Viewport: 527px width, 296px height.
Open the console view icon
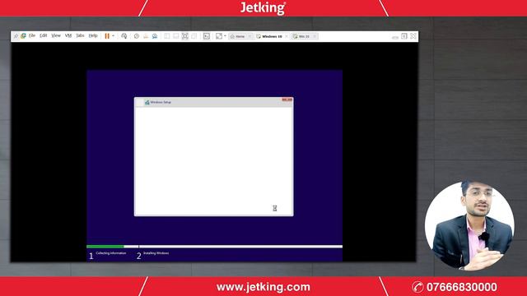tap(207, 36)
